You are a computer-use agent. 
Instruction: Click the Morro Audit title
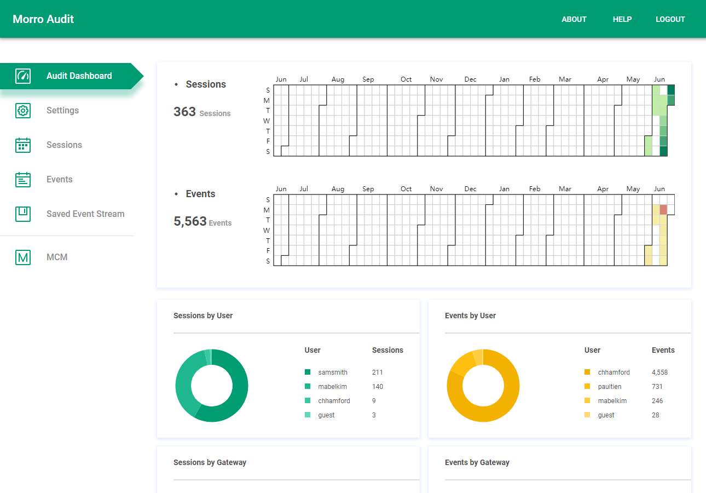click(x=43, y=19)
